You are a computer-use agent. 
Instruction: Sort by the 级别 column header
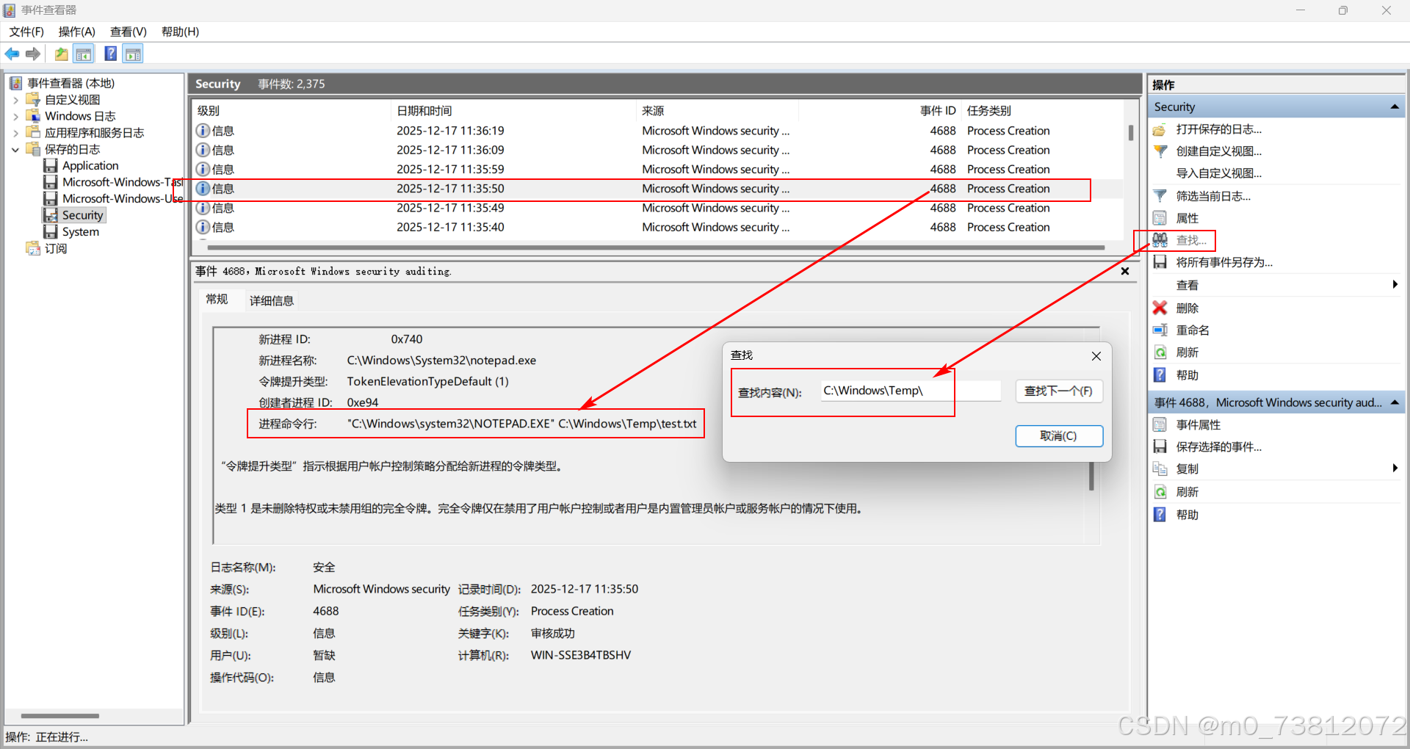point(292,111)
